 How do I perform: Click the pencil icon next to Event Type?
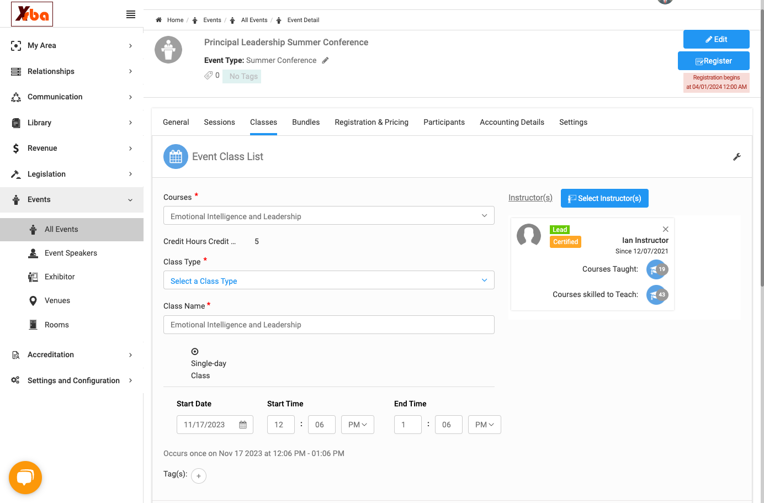pos(326,60)
